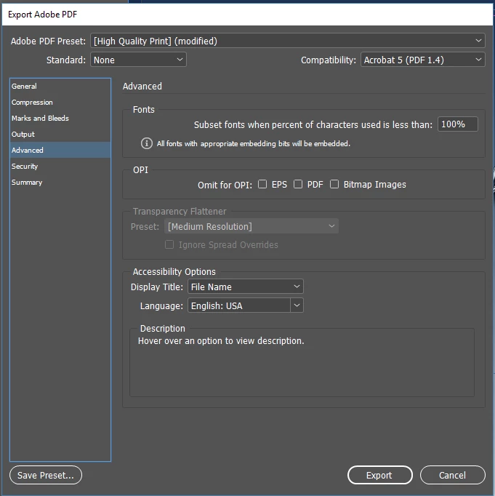Screen dimensions: 495x496
Task: View the Summary section
Action: coord(60,183)
